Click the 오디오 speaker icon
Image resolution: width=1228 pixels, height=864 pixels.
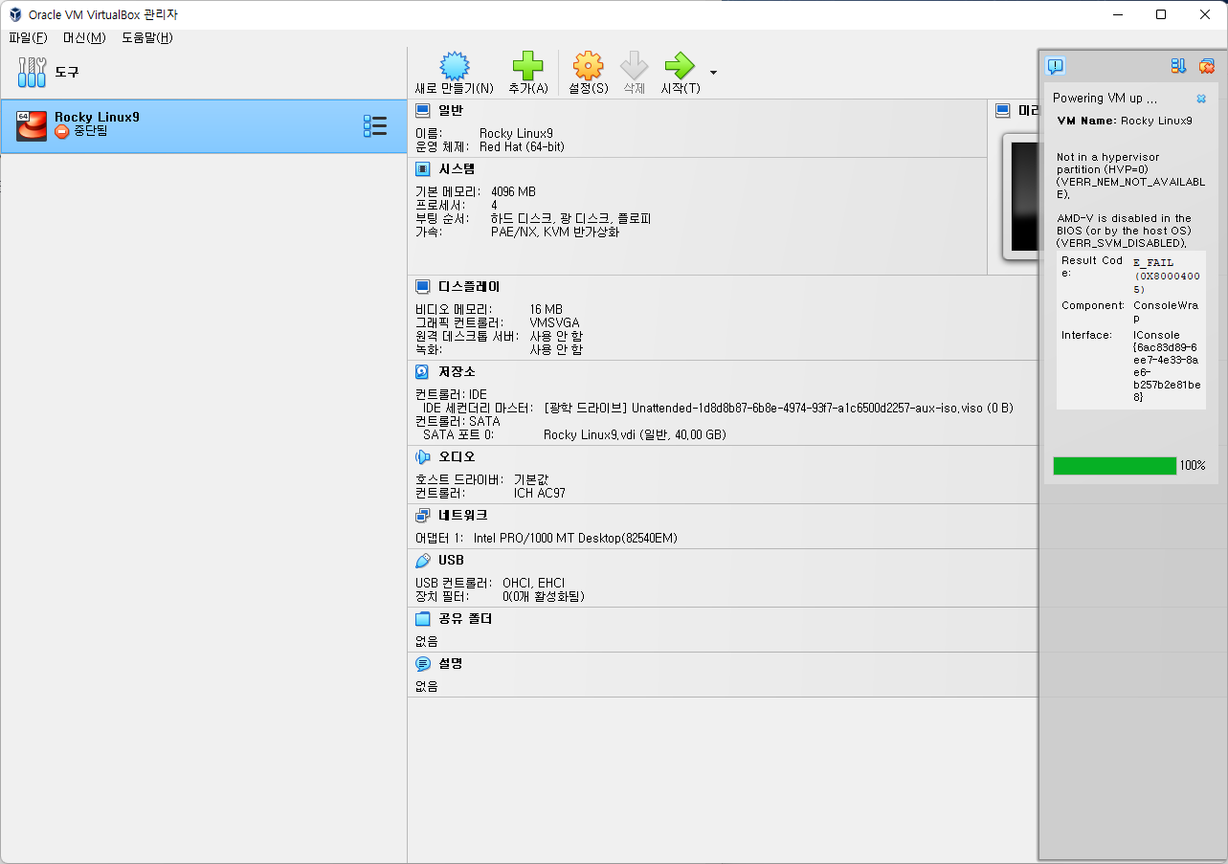pos(423,456)
